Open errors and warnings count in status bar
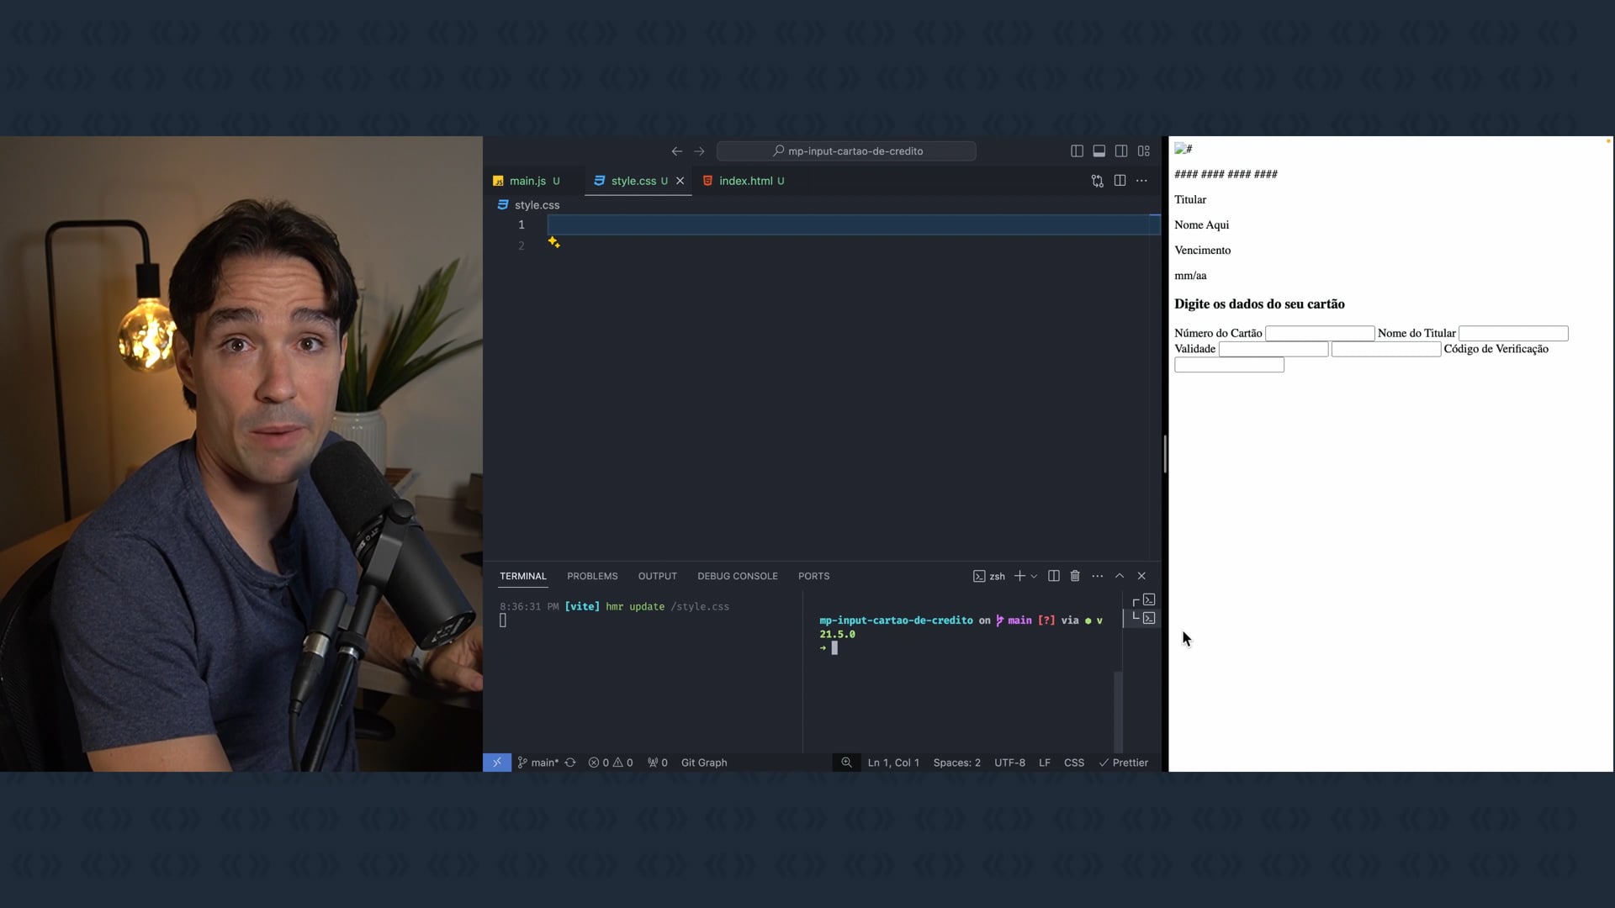The image size is (1615, 908). (611, 763)
